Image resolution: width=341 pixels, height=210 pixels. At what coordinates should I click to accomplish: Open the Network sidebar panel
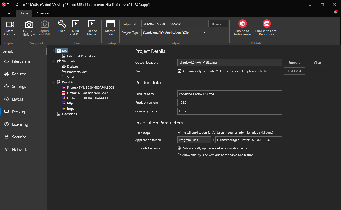tap(19, 149)
